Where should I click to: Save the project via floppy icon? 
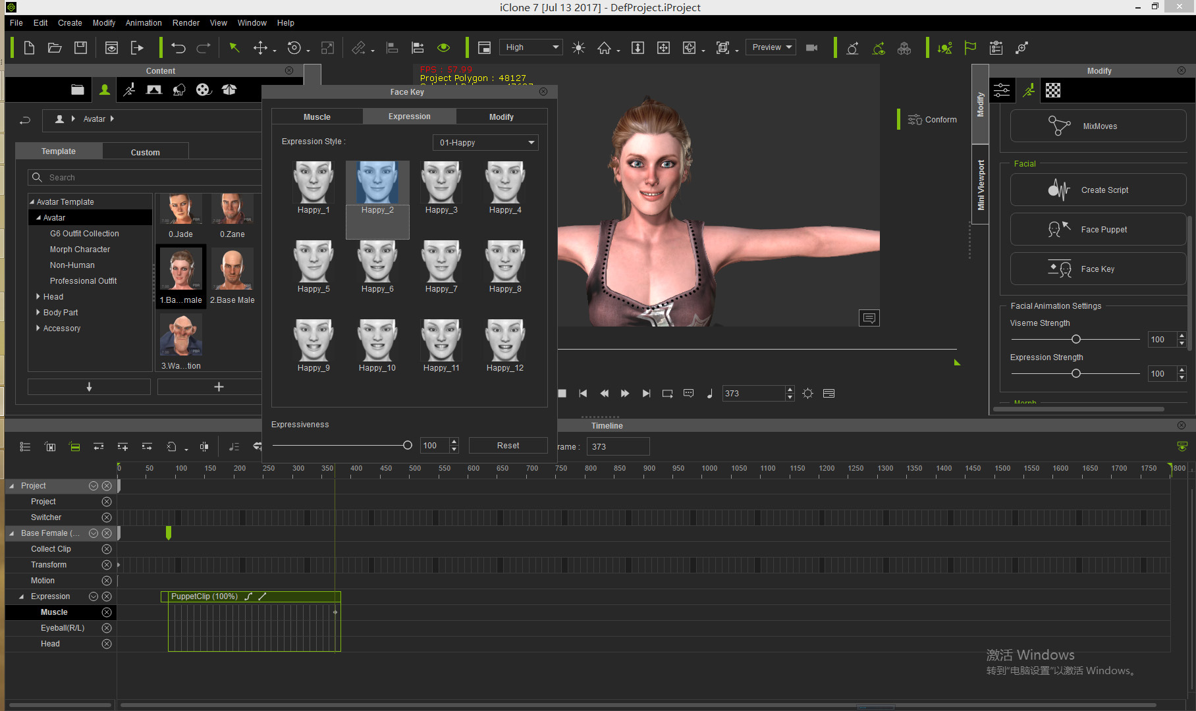coord(80,47)
